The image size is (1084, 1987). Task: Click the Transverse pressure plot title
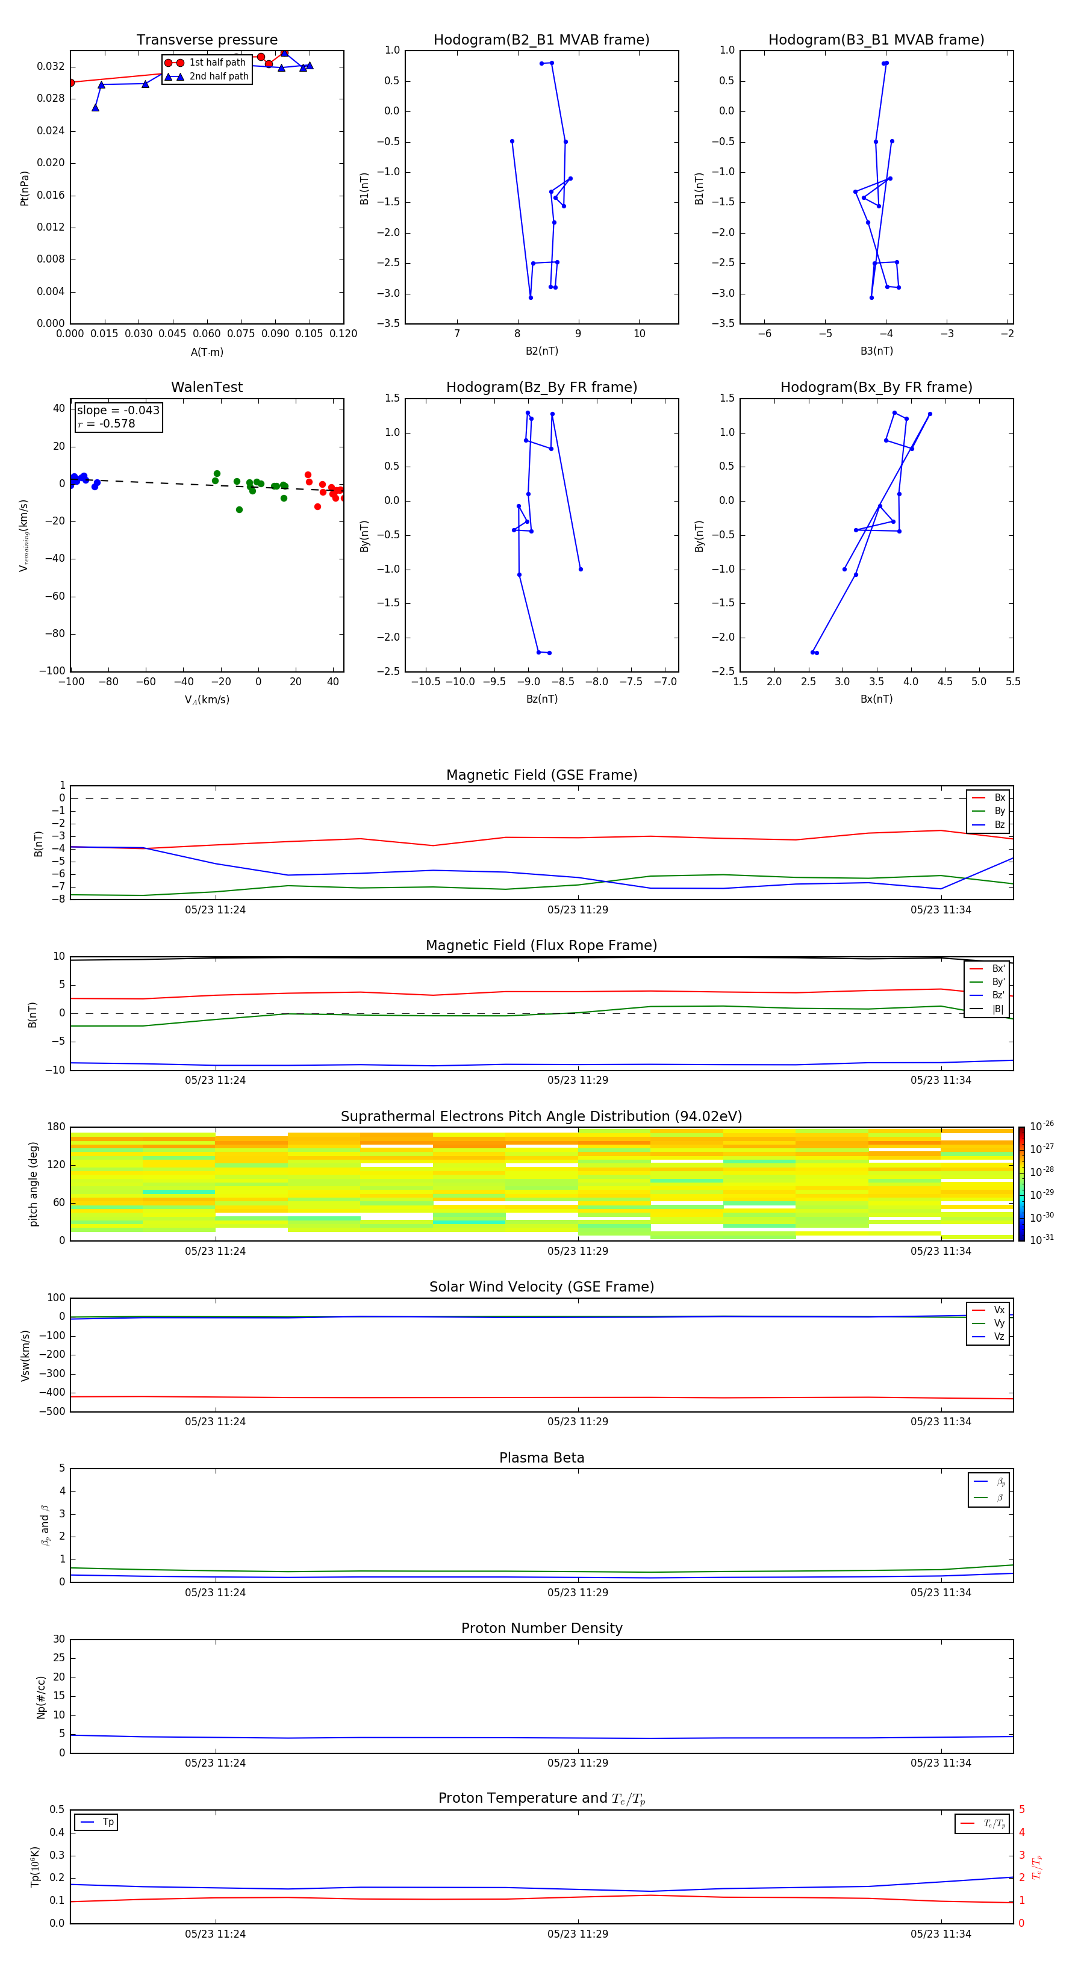click(207, 40)
